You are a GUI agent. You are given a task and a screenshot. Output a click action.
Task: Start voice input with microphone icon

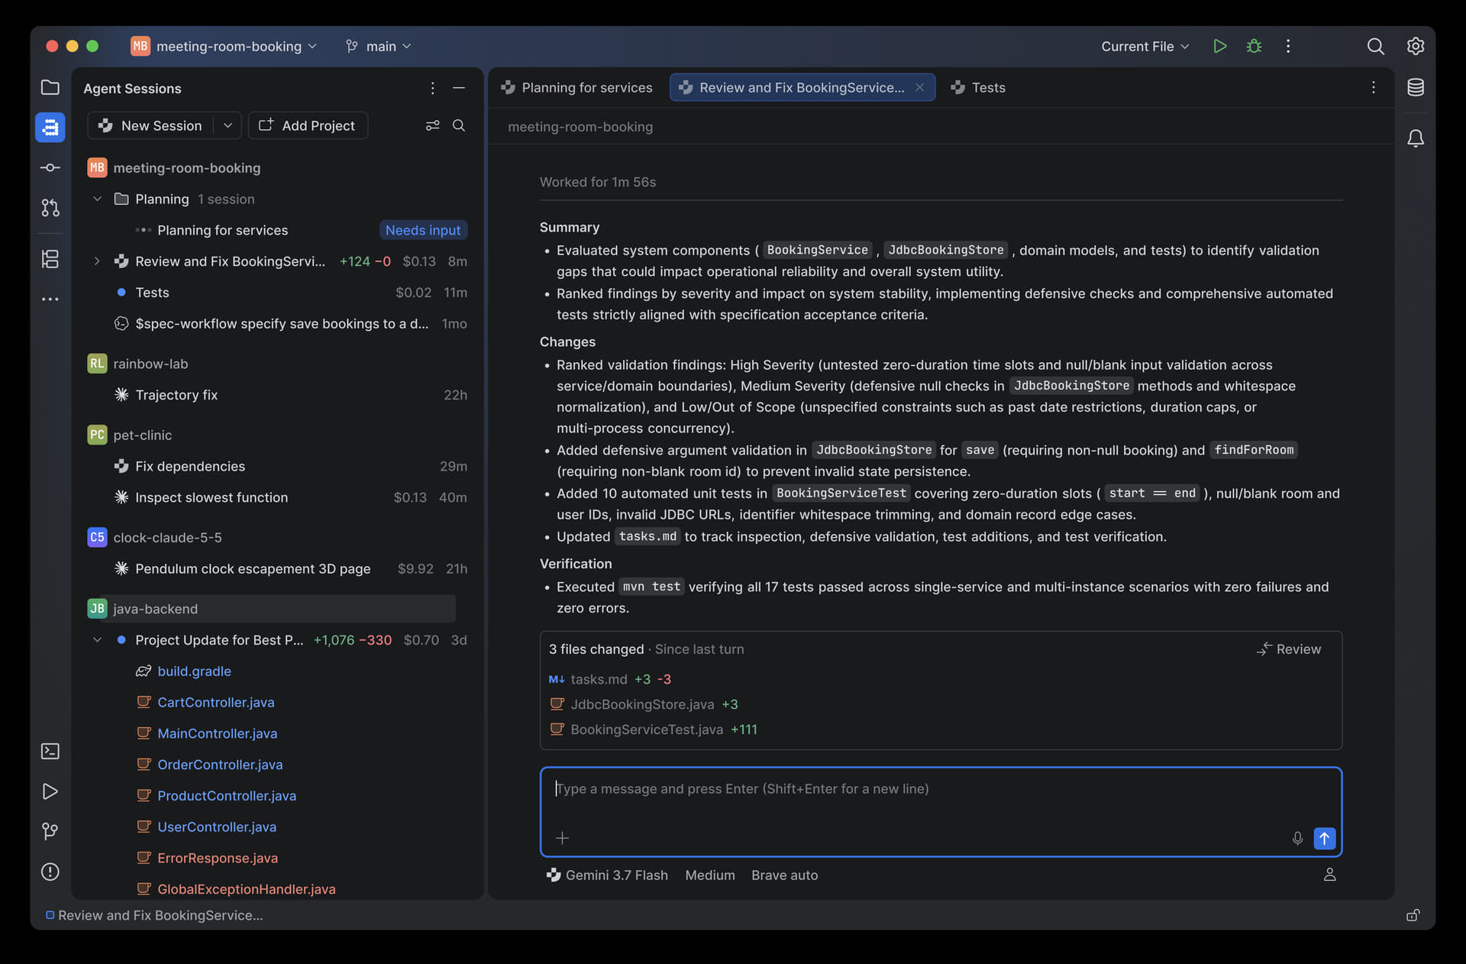tap(1297, 838)
